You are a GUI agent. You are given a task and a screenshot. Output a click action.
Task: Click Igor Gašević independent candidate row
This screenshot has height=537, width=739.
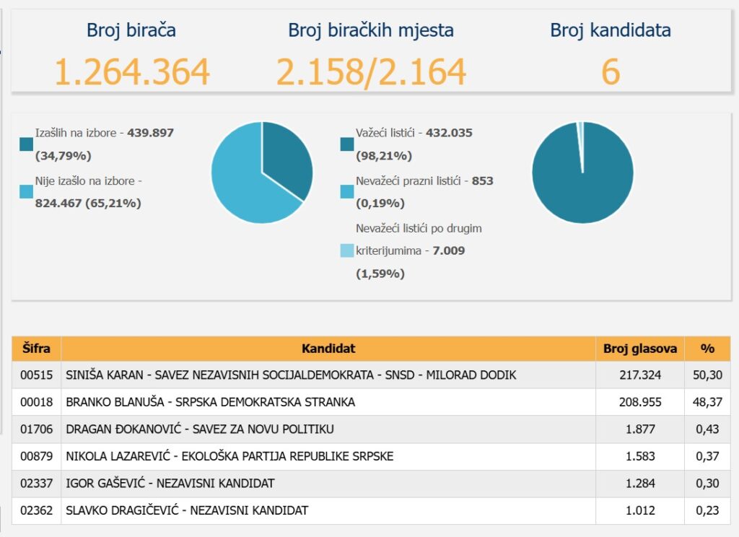point(170,484)
